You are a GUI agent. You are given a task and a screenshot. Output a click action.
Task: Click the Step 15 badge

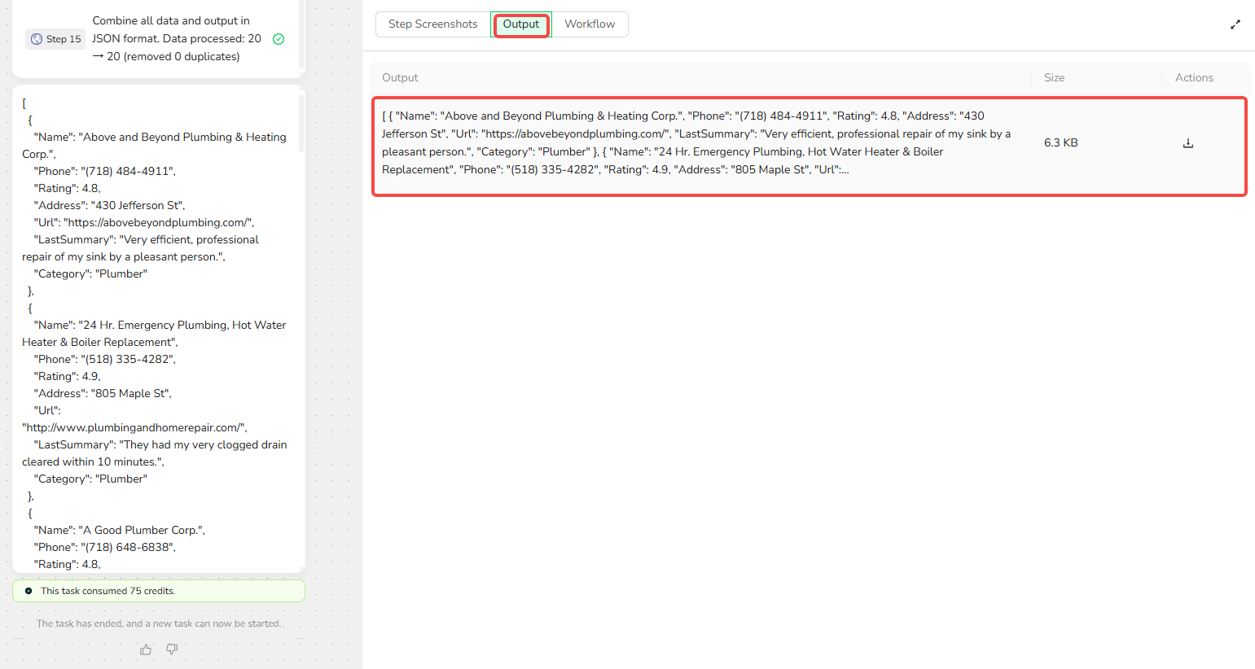click(x=55, y=39)
